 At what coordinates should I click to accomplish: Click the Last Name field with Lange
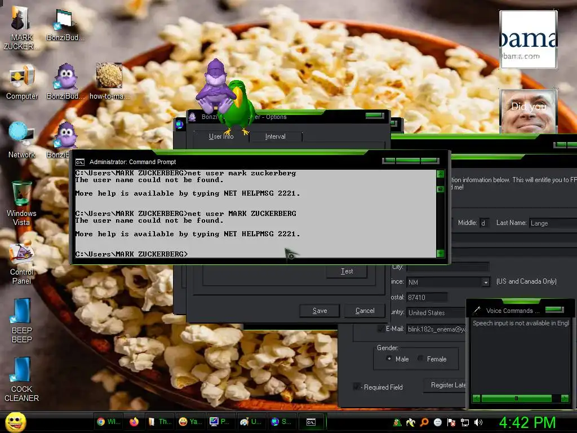click(553, 223)
